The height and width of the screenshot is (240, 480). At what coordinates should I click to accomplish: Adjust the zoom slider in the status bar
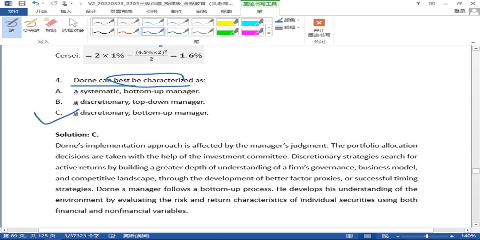(427, 236)
